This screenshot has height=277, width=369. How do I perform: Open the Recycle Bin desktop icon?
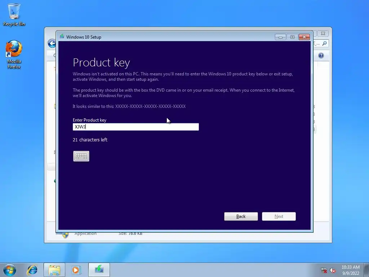pyautogui.click(x=14, y=14)
